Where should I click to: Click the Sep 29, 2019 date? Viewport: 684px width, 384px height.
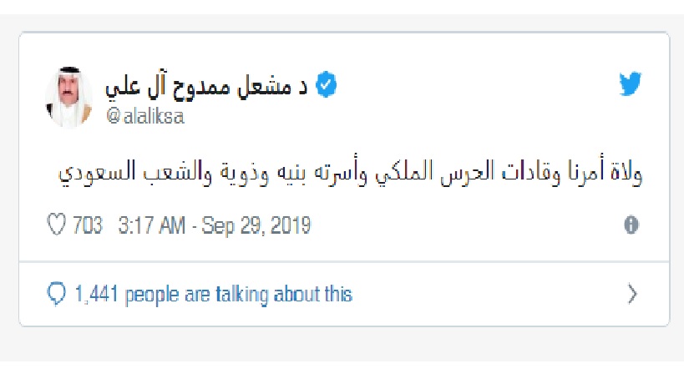[256, 225]
